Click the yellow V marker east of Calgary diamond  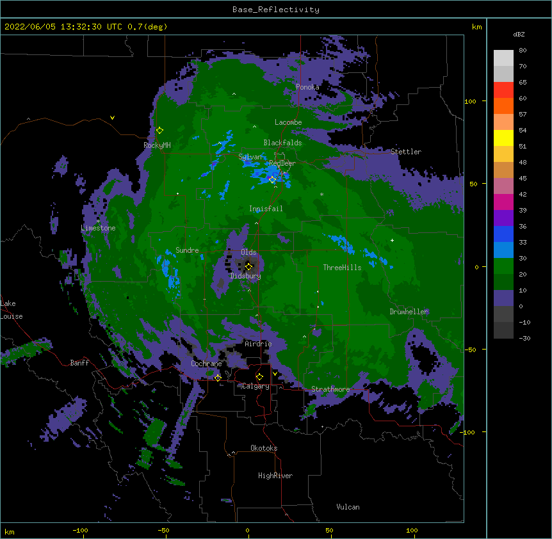pos(275,374)
